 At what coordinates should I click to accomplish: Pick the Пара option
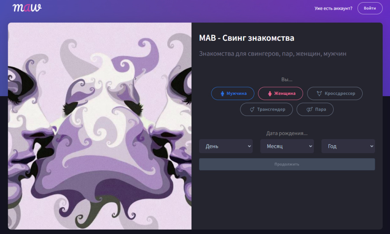[x=315, y=109]
